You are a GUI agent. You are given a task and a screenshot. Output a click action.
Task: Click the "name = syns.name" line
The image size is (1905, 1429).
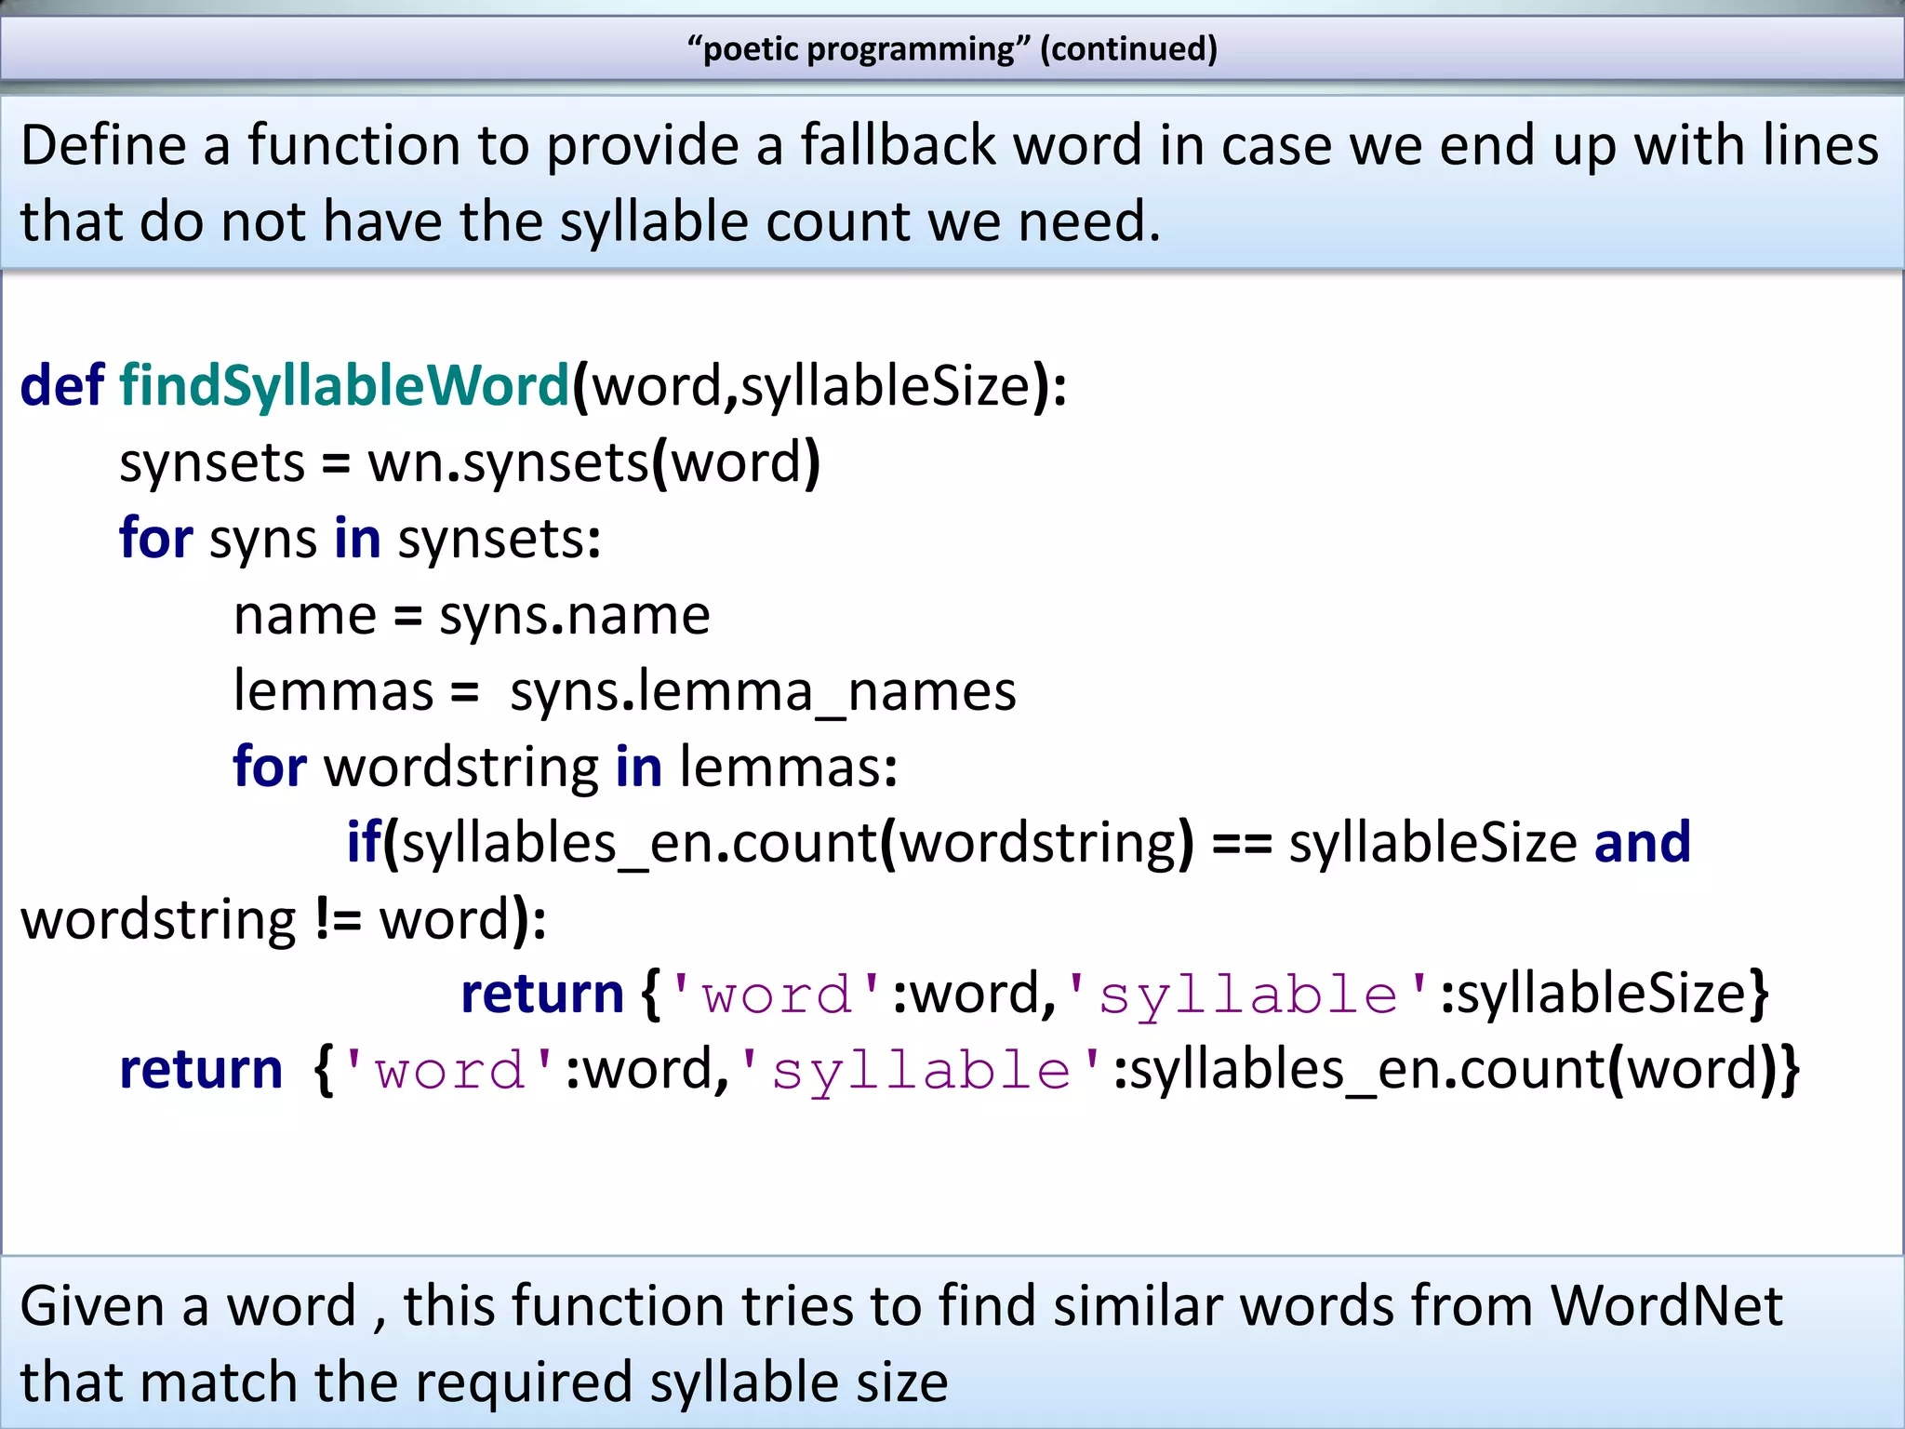pyautogui.click(x=472, y=615)
